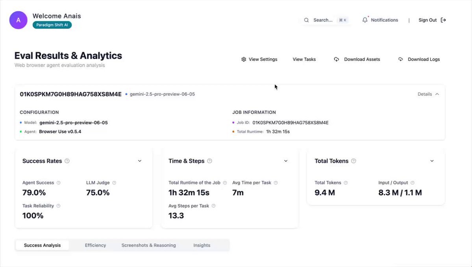Click the purple avatar with letter A
This screenshot has height=267, width=472.
19,20
